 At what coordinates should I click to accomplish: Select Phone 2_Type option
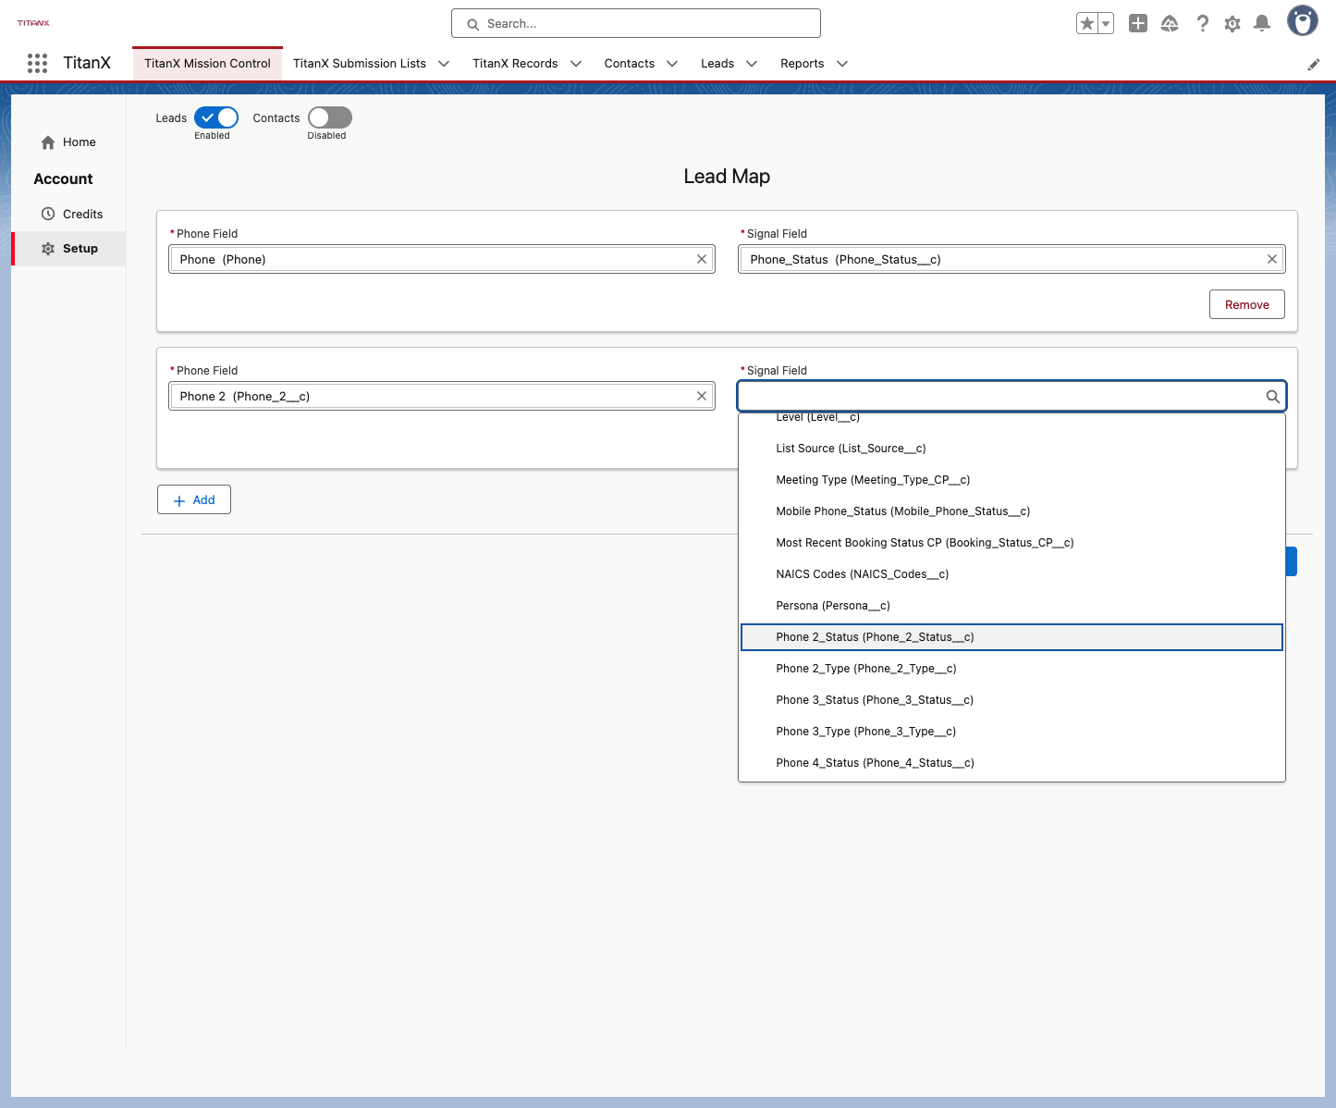[1011, 669]
